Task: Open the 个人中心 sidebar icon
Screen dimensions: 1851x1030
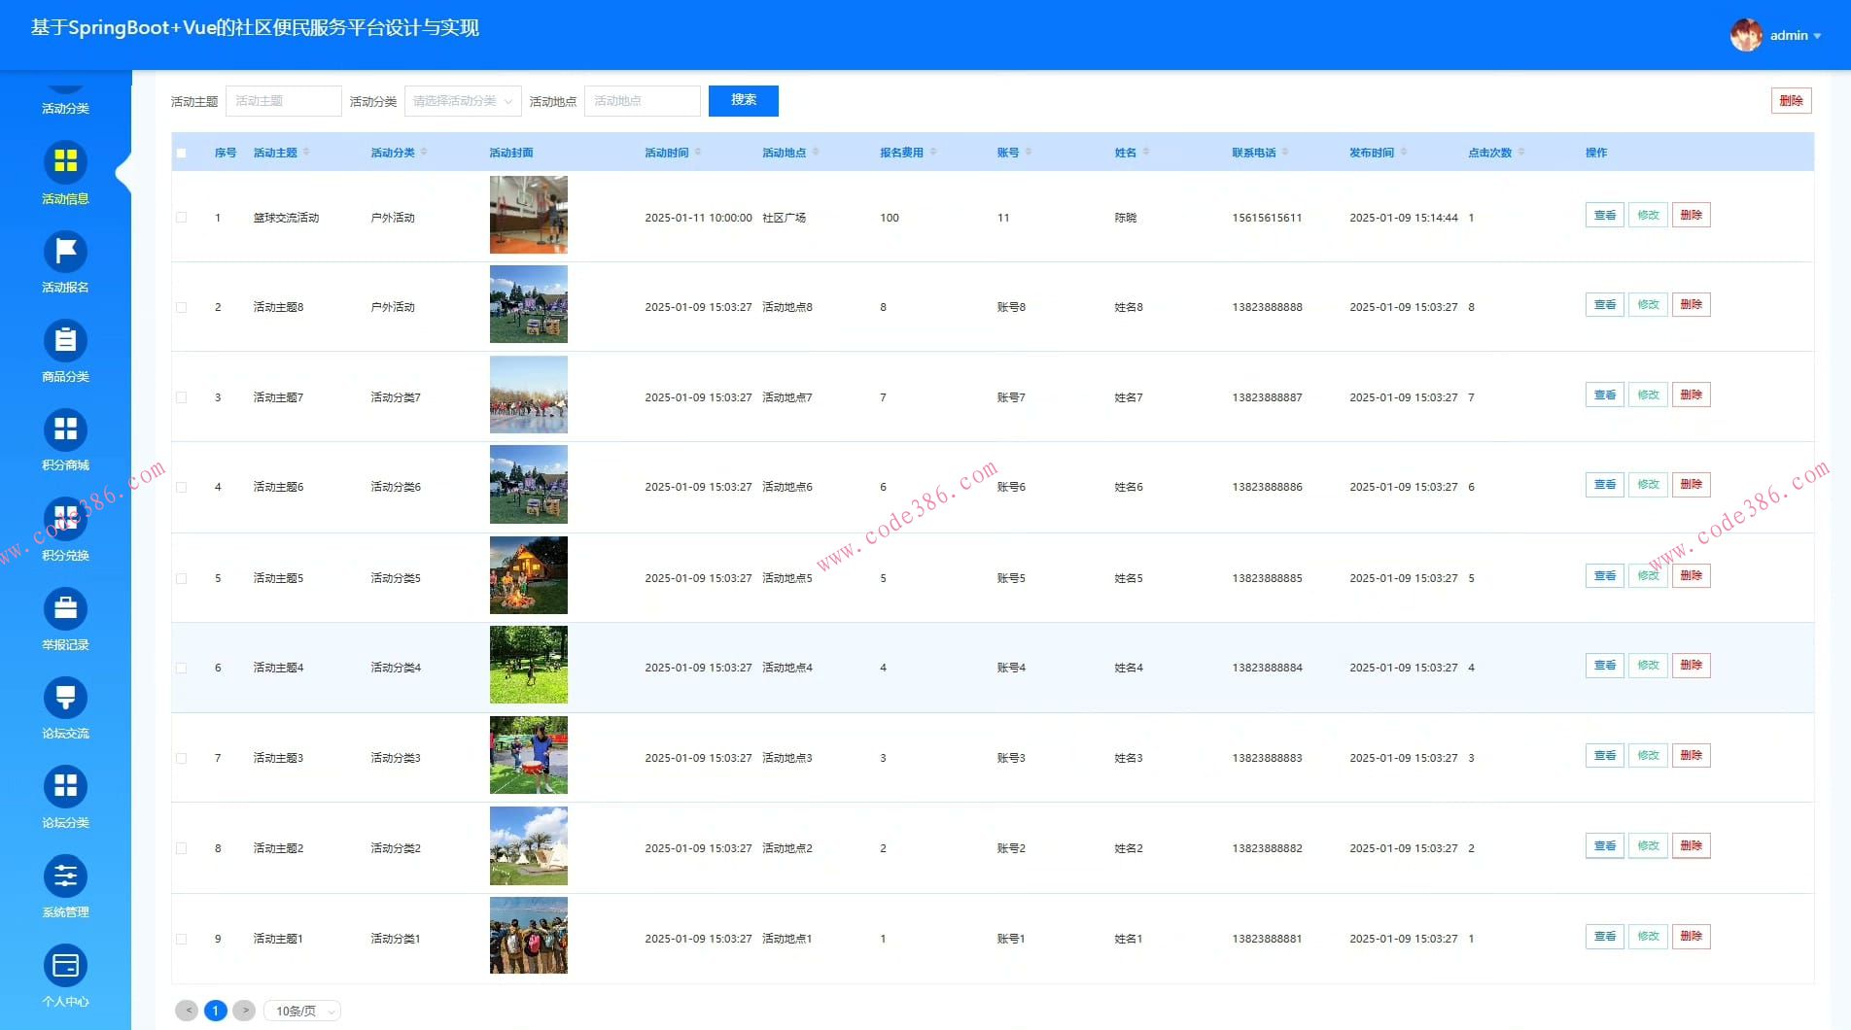Action: [x=65, y=966]
